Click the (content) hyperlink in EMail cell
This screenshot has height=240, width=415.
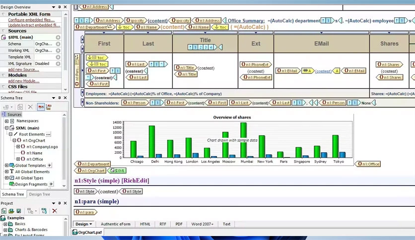pyautogui.click(x=323, y=71)
